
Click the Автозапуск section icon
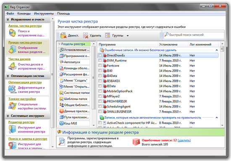click(61, 62)
